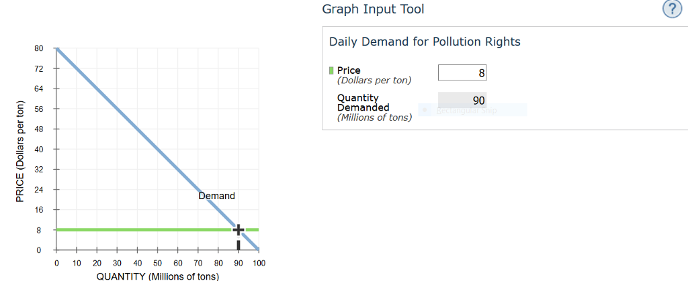Click the 80 tick on price axis

pyautogui.click(x=38, y=48)
